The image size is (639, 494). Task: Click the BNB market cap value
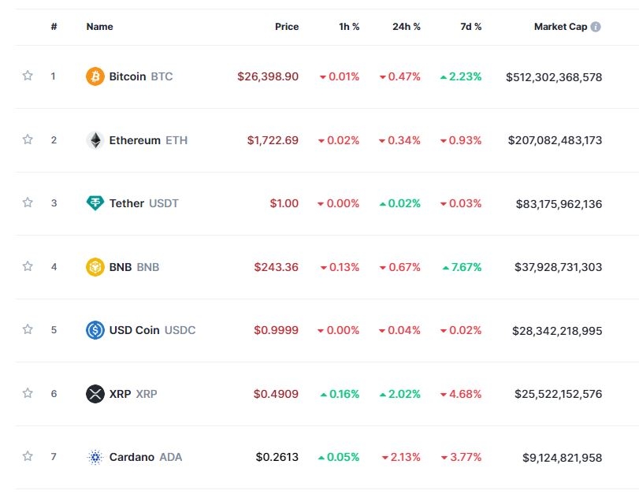559,267
